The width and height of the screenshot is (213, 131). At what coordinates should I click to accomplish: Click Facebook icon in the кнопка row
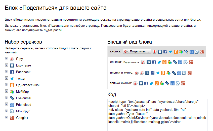click(x=165, y=52)
